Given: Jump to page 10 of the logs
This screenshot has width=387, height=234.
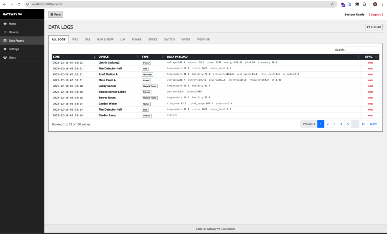Looking at the screenshot, I should (x=363, y=124).
